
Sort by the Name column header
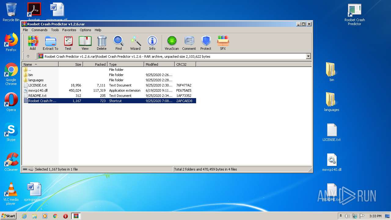40,64
